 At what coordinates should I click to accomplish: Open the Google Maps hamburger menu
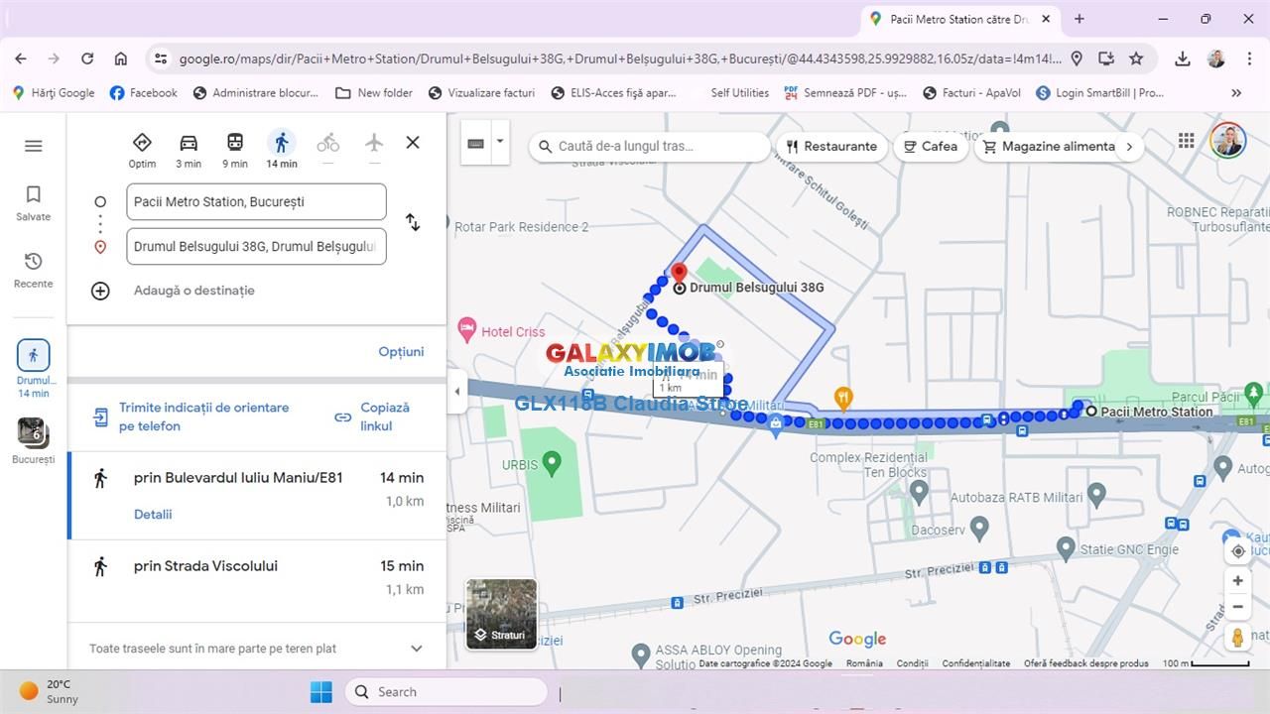pos(33,146)
